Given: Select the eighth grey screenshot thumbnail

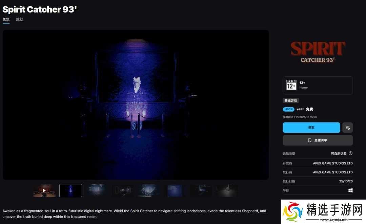Looking at the screenshot, I should 227,190.
